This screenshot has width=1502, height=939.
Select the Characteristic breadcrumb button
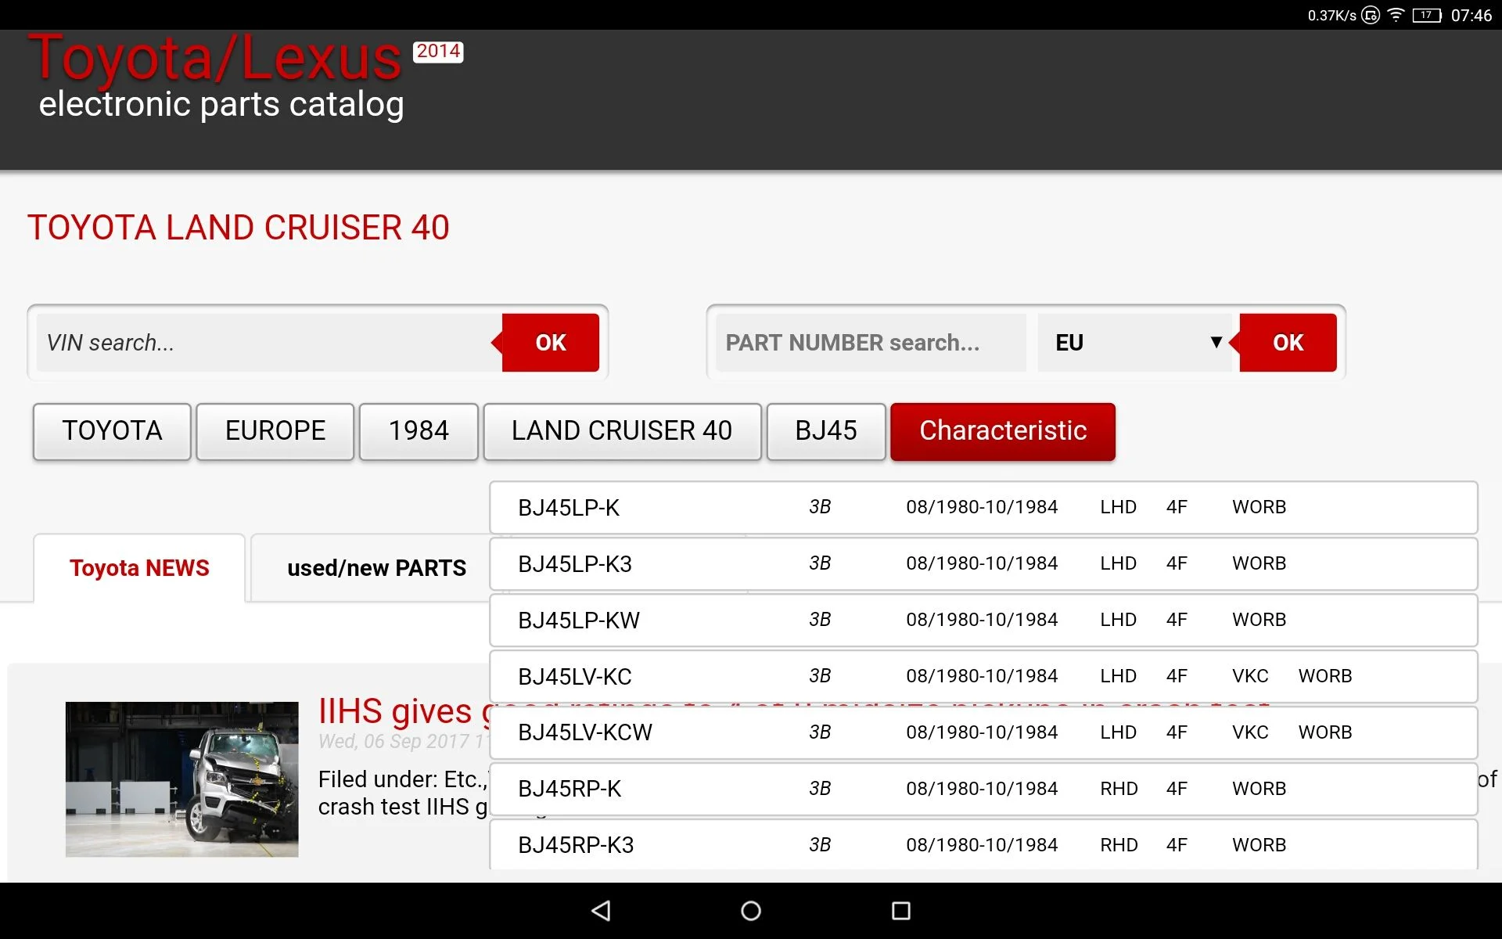tap(1002, 431)
